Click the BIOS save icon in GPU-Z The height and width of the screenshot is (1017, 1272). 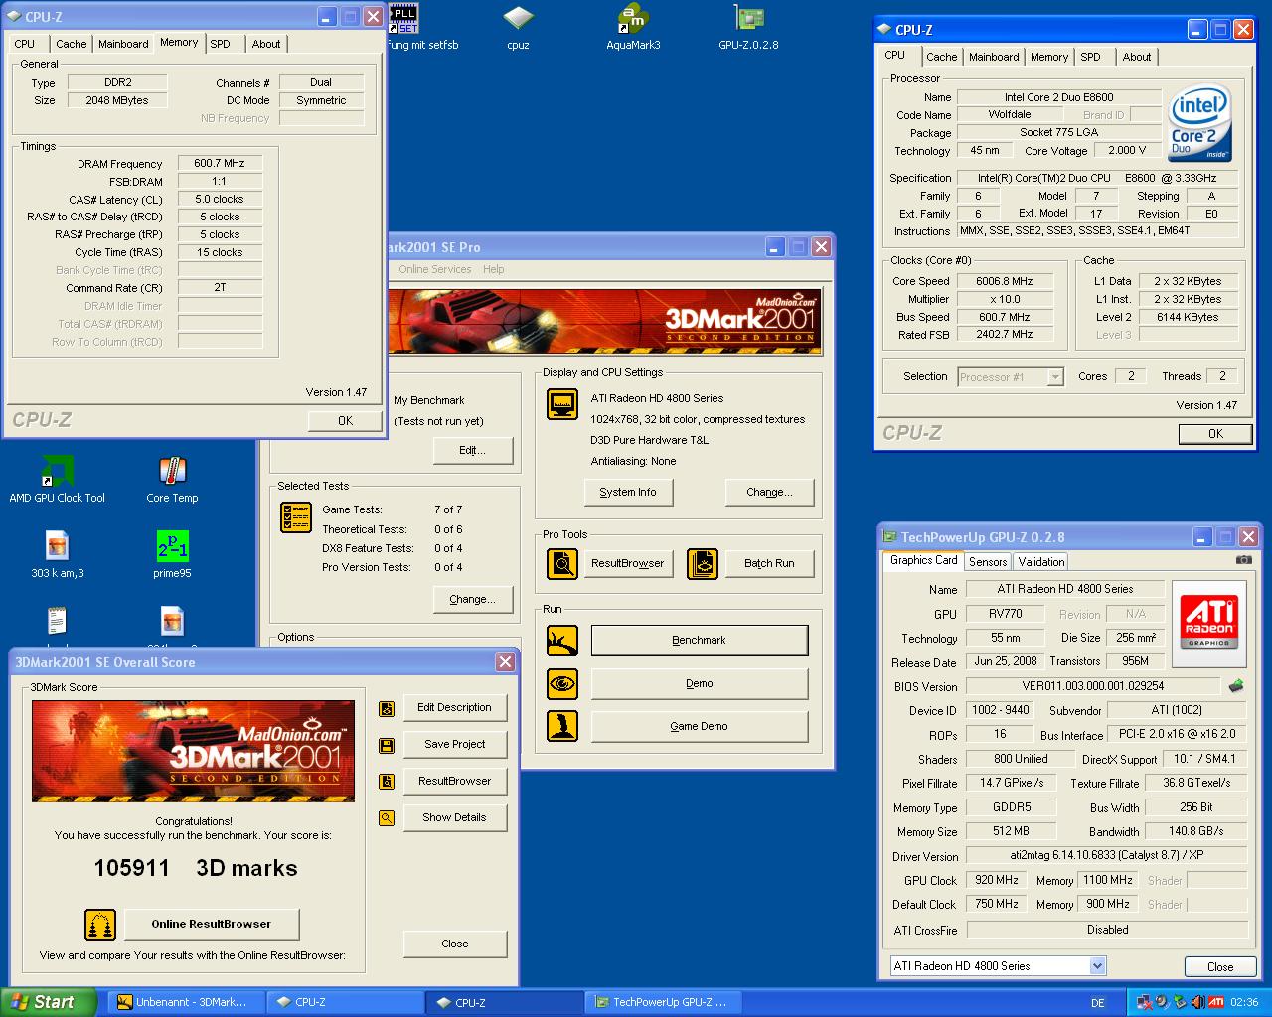(1236, 686)
